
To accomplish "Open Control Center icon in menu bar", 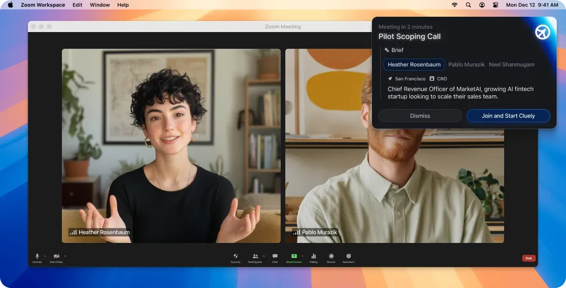I will coord(495,5).
